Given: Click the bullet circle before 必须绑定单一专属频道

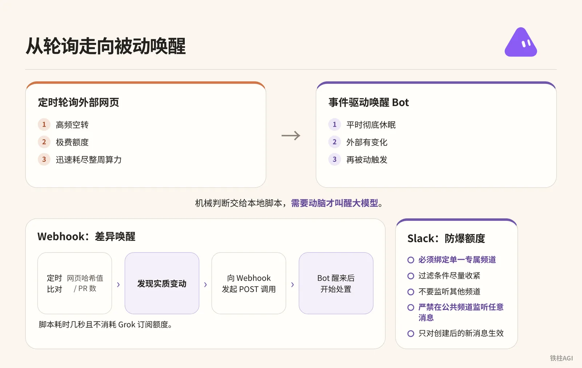Looking at the screenshot, I should (x=411, y=260).
